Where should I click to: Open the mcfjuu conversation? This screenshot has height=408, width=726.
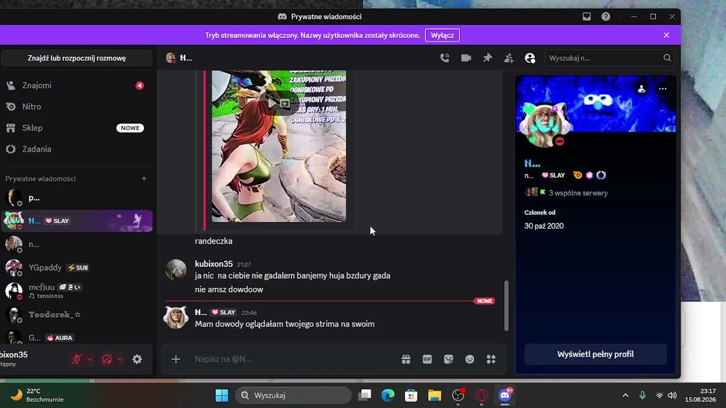77,291
